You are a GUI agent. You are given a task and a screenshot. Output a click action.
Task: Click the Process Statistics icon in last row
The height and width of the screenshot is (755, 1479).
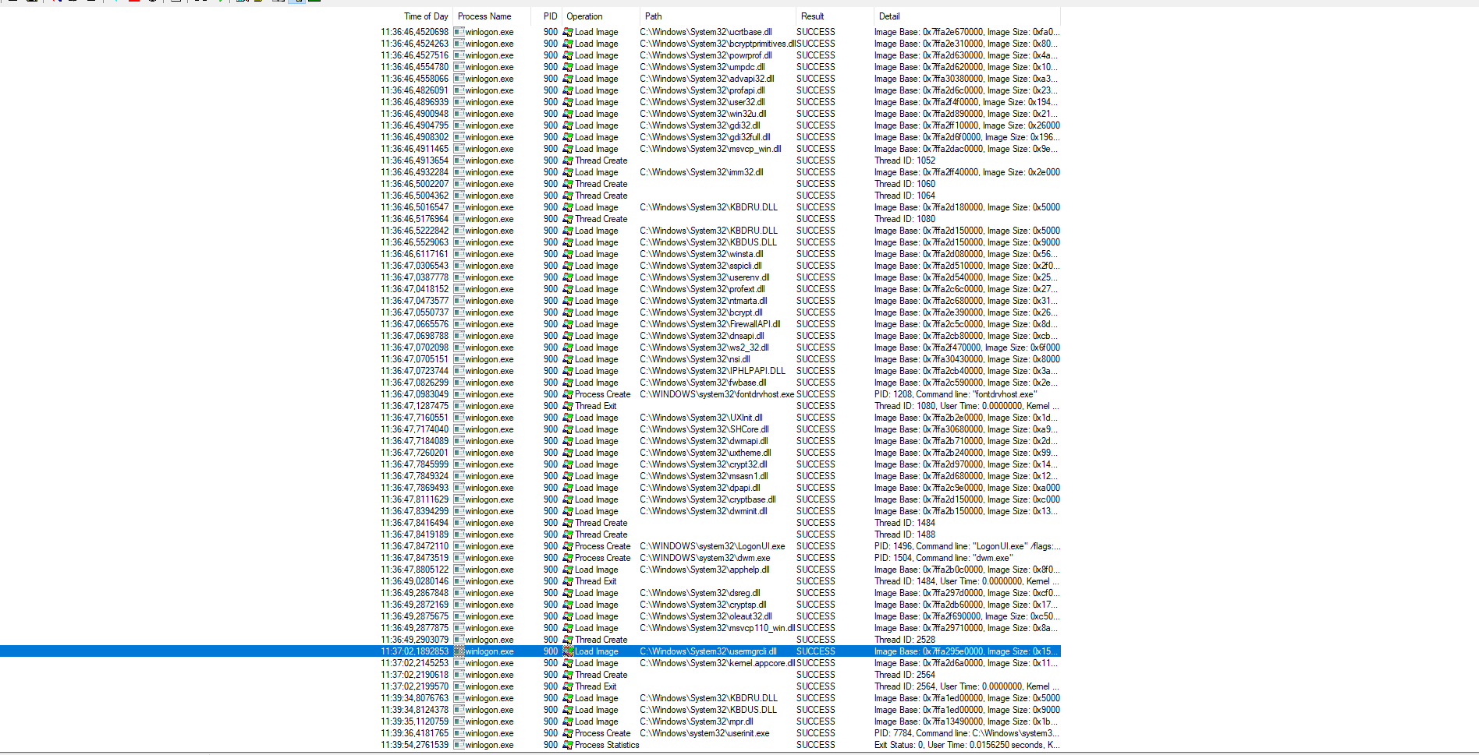[x=568, y=745]
